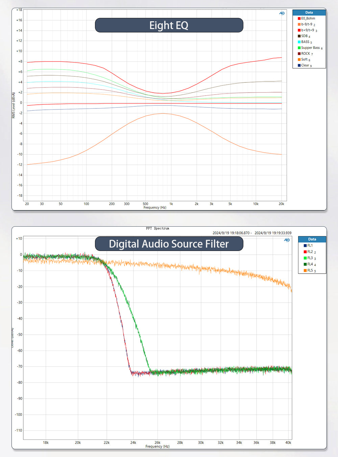Click the red FL2 legend swatch

pyautogui.click(x=305, y=252)
